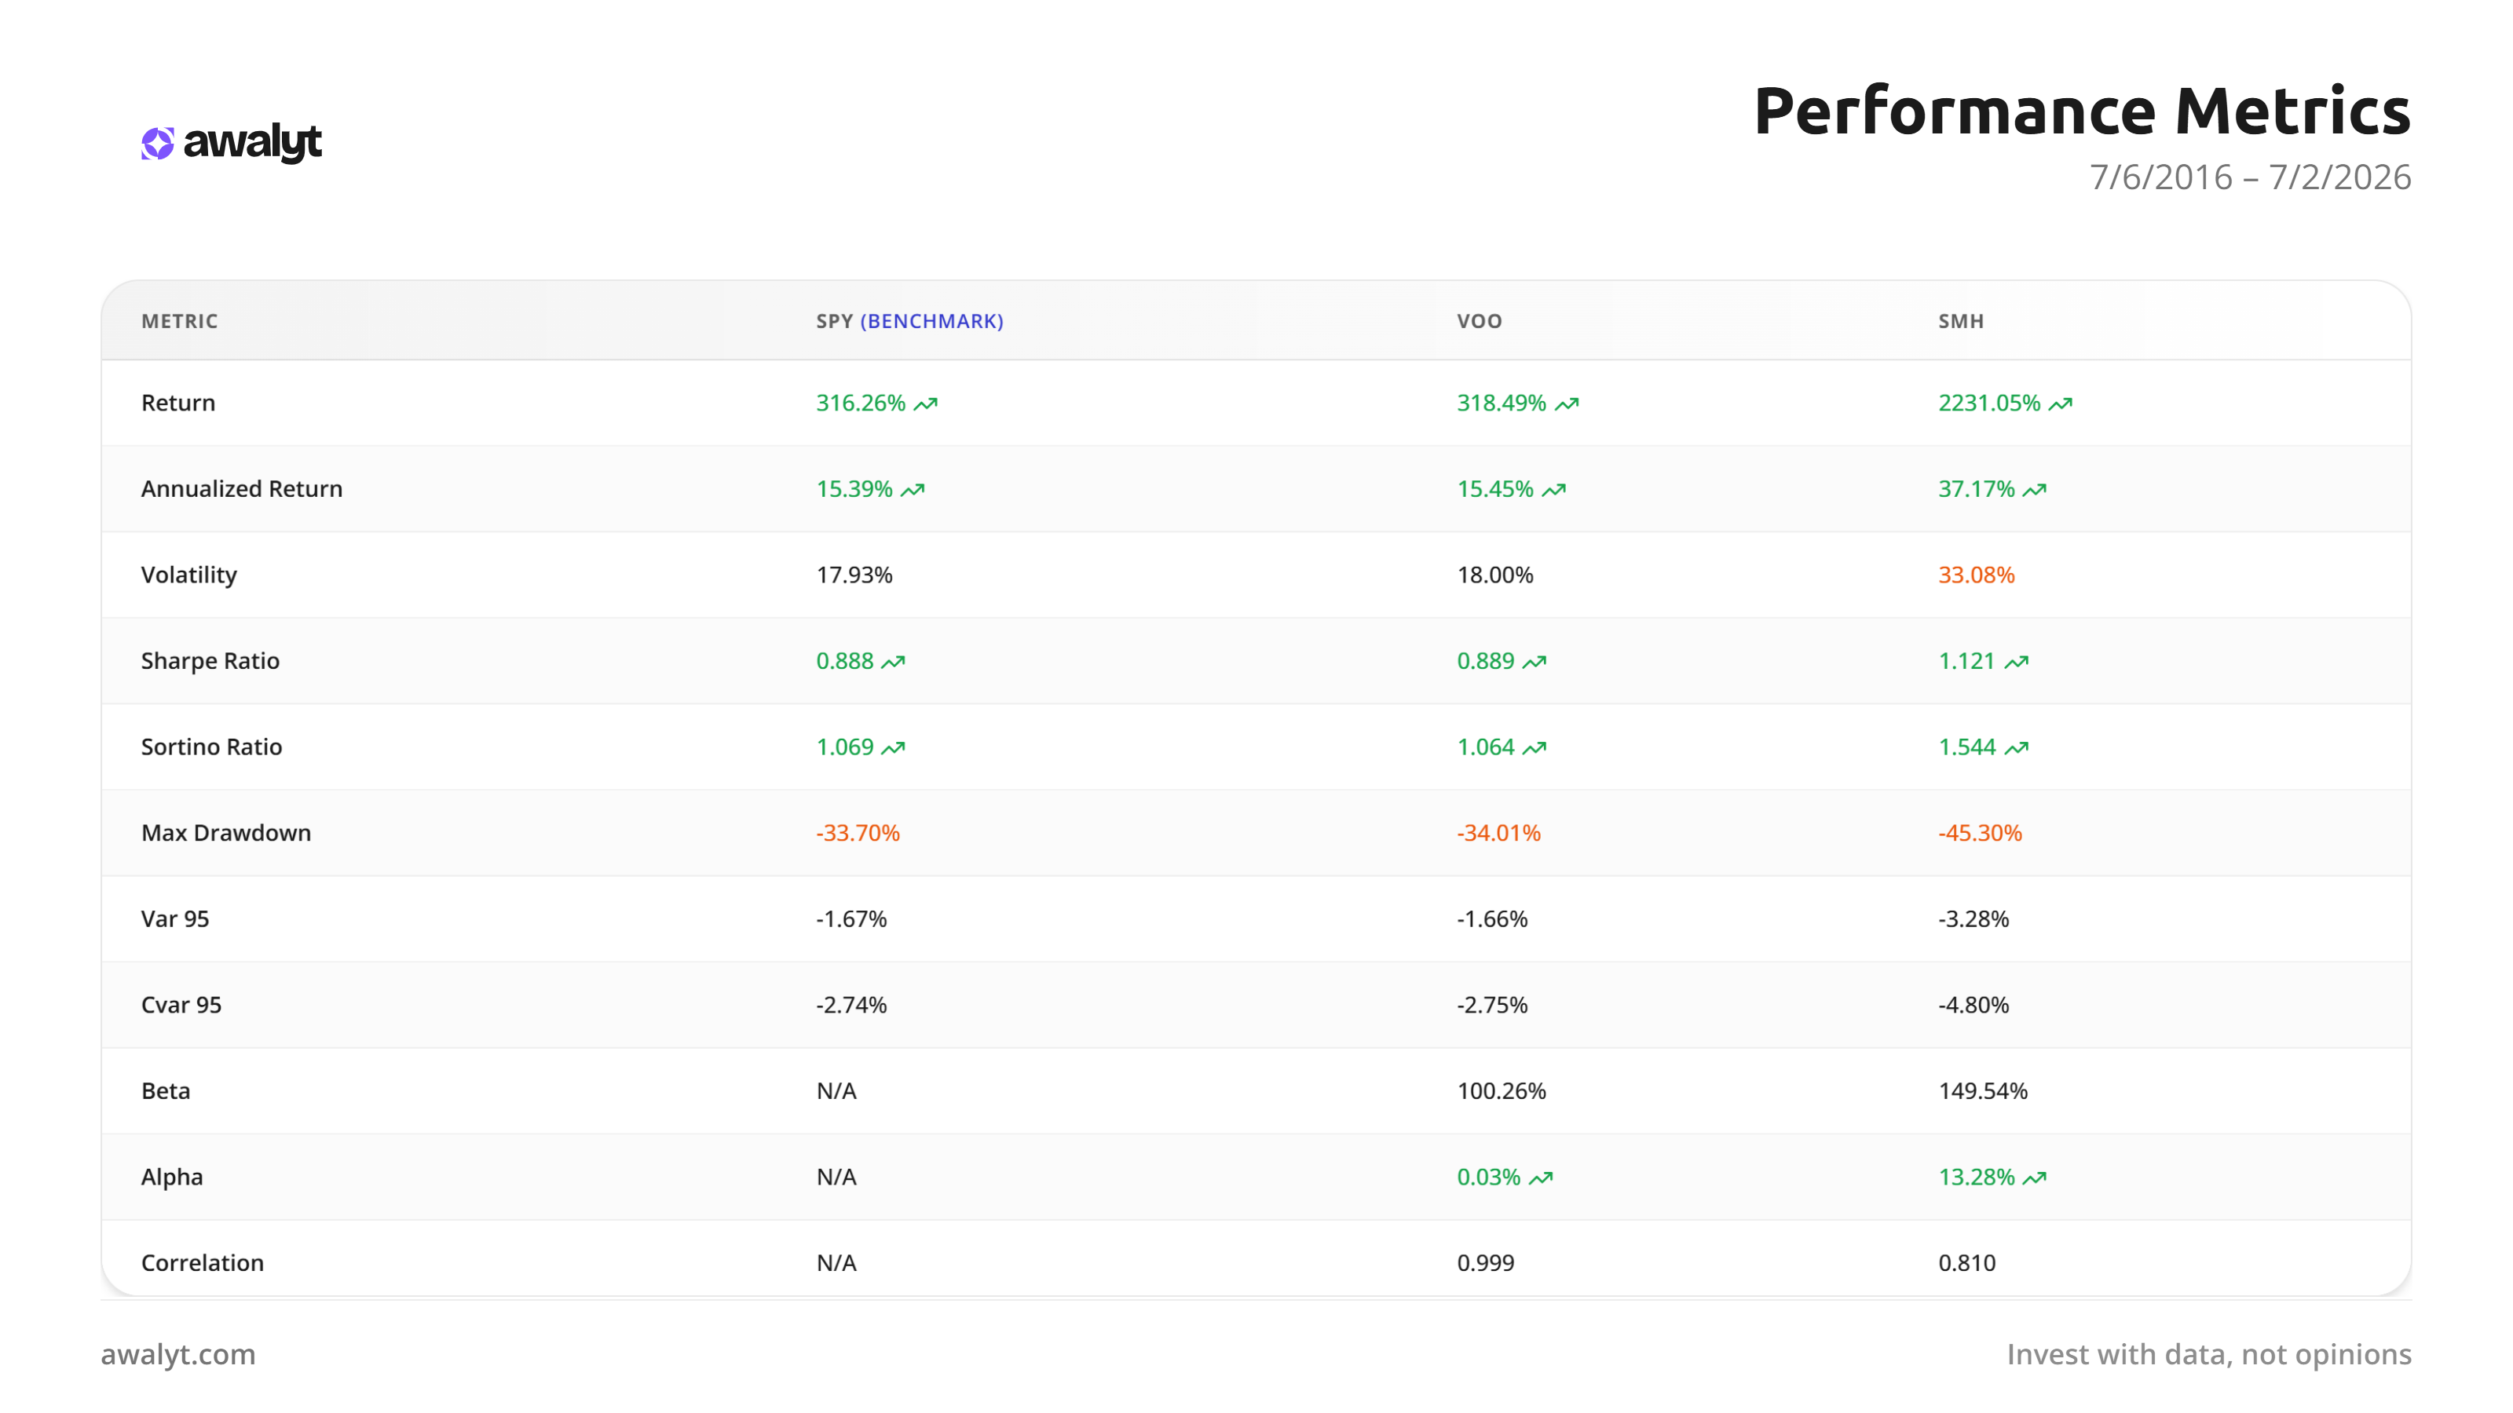Viewport: 2513px width, 1413px height.
Task: Click the trend arrow beside VOO Sortino 1.064
Action: pyautogui.click(x=1535, y=748)
